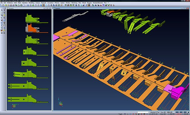190x115 pixels.
Task: Toggle the red X snap icon in status bar
Action: click(x=133, y=114)
